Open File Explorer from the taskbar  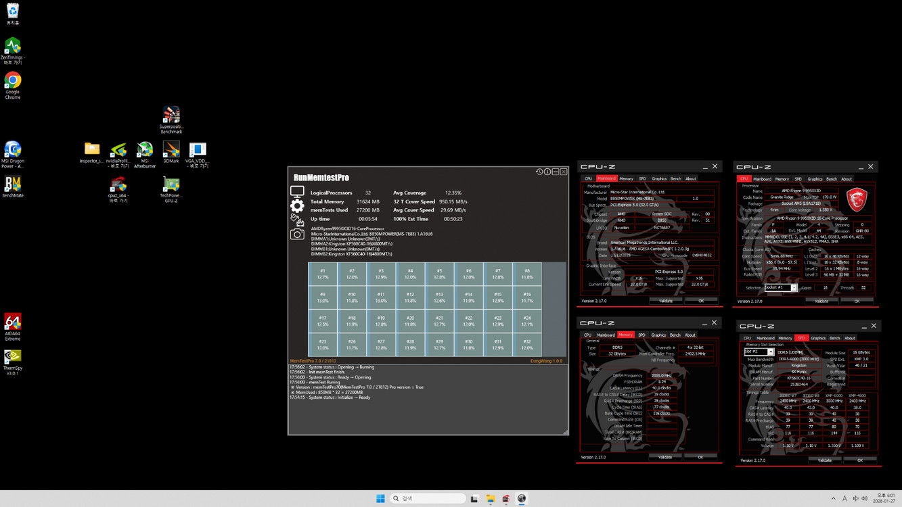coord(490,499)
